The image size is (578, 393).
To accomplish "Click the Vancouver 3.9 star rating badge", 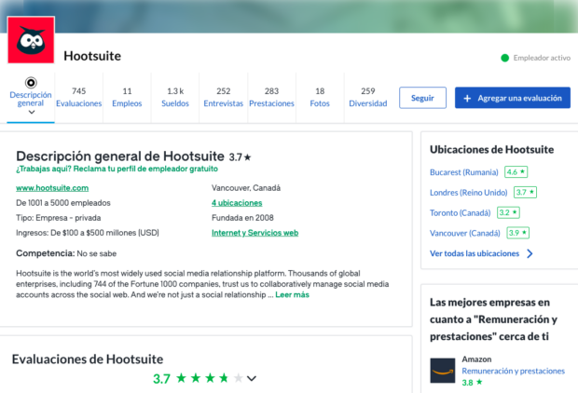I will pos(518,233).
